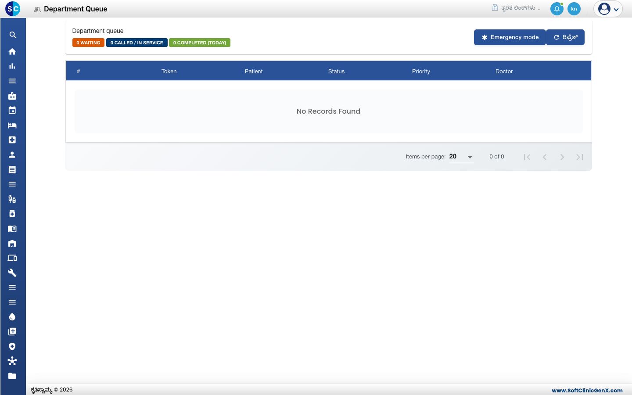Open the Items per page dropdown
This screenshot has height=395, width=632.
[461, 157]
